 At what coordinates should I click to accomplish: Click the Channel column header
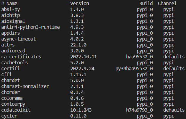coord(167,4)
